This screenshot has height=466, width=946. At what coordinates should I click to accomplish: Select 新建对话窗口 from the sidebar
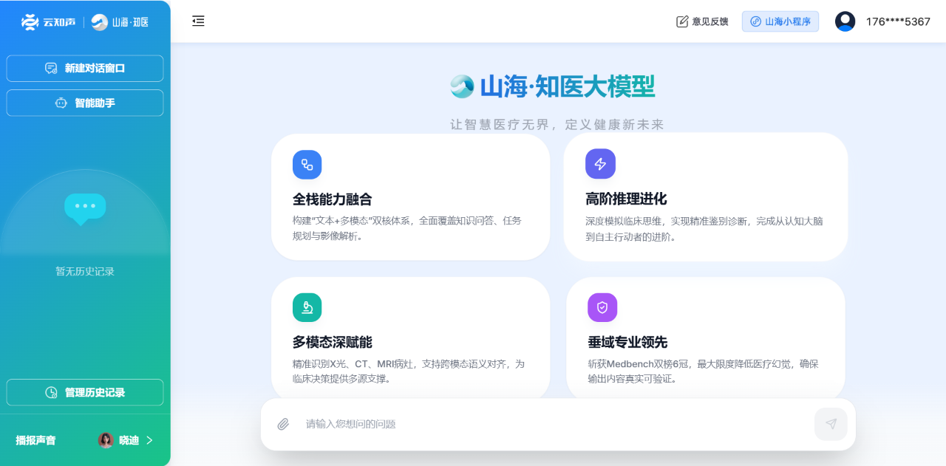(x=84, y=68)
